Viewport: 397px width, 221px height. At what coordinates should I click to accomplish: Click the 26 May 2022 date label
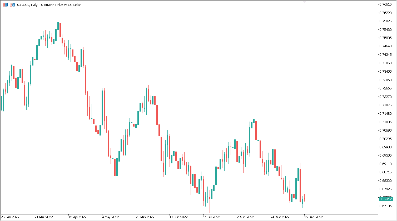coord(145,217)
